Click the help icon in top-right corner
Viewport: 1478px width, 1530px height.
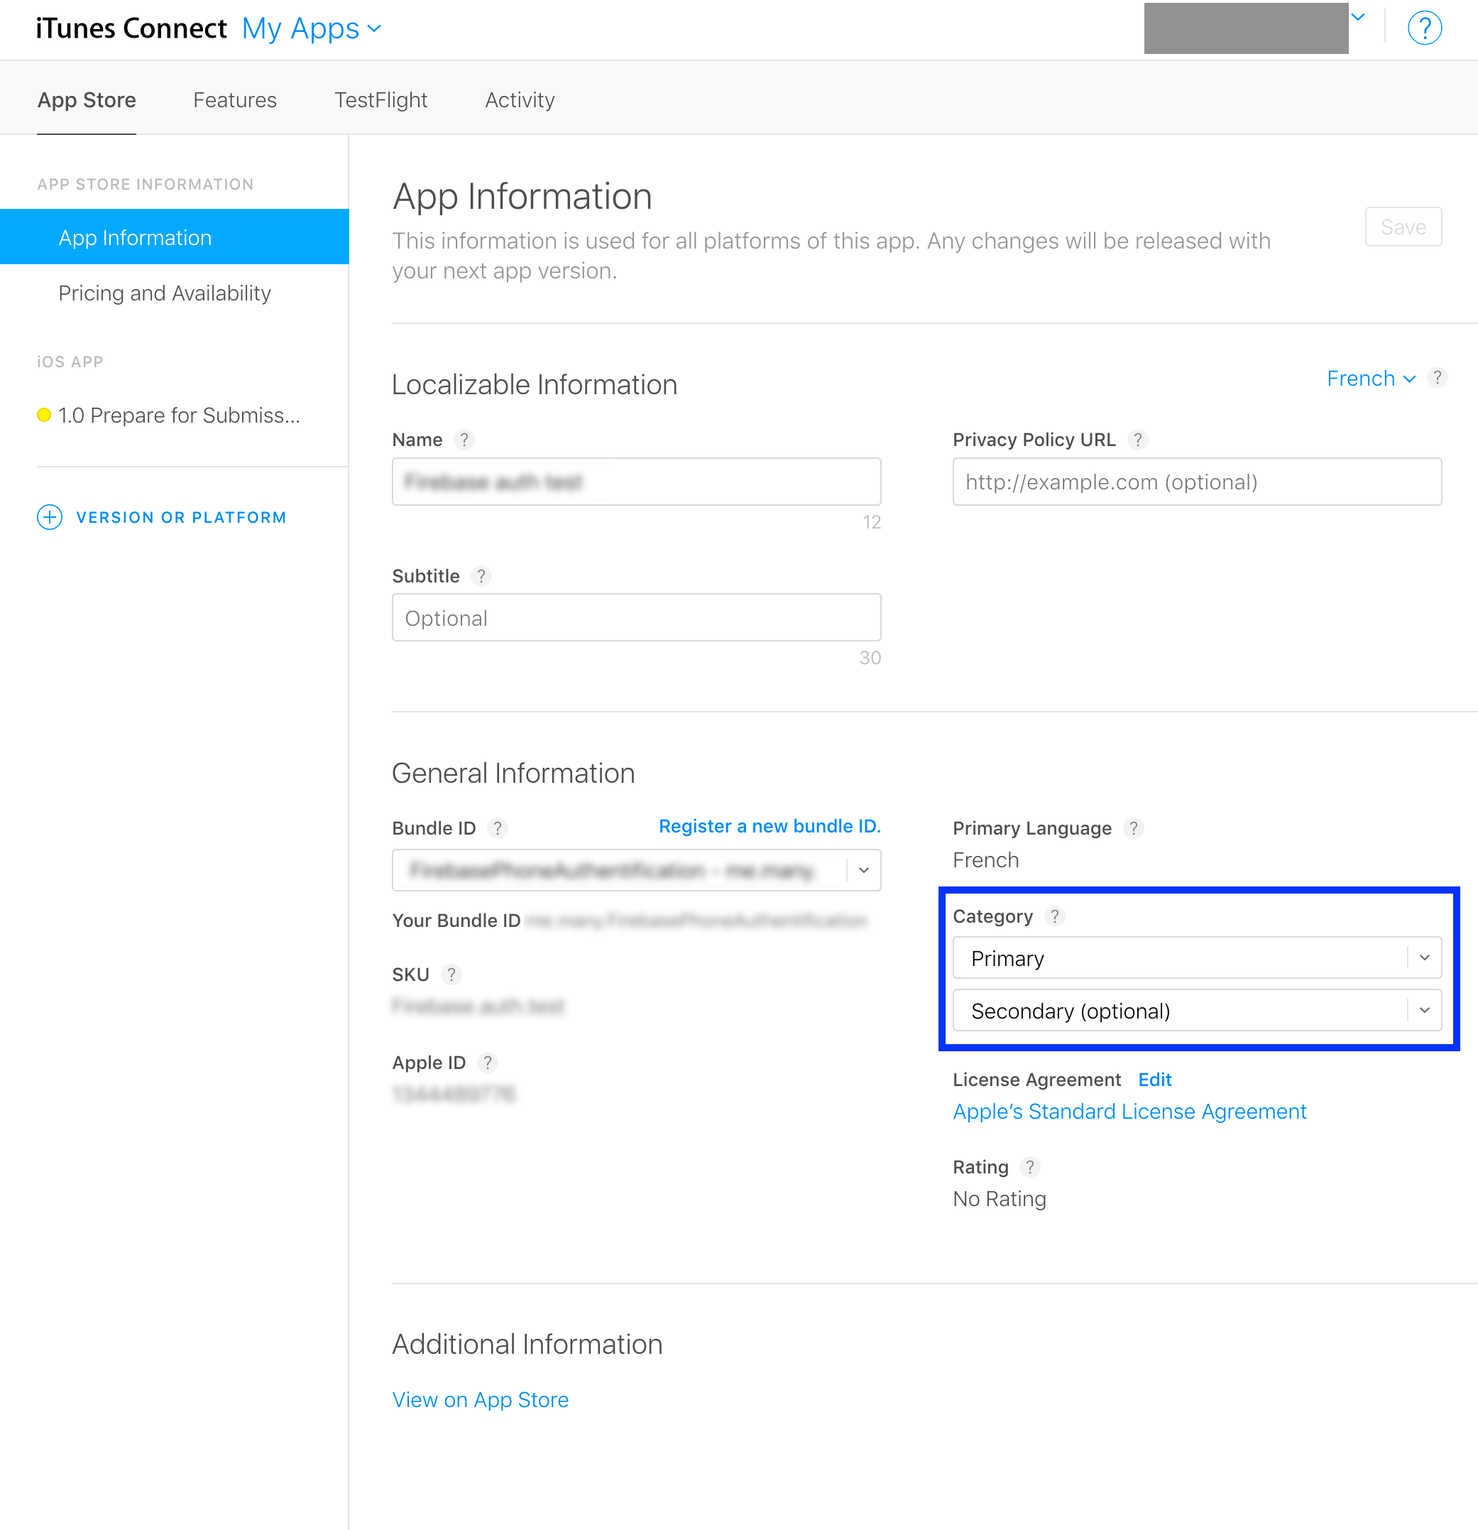pyautogui.click(x=1423, y=28)
